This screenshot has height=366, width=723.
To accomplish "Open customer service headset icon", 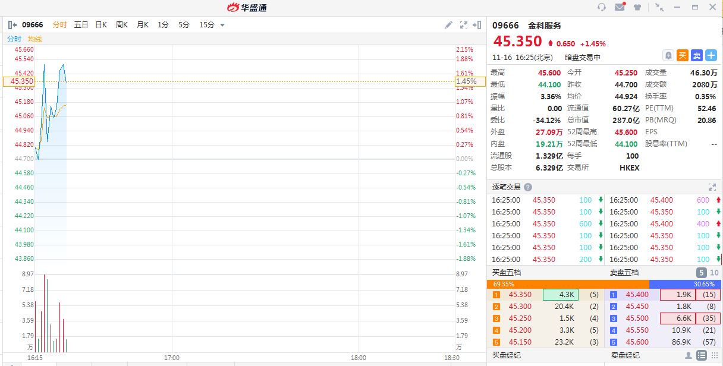I will (x=601, y=7).
